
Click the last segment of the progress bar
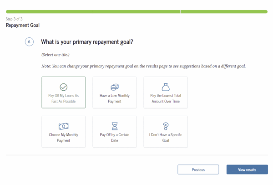224,11
